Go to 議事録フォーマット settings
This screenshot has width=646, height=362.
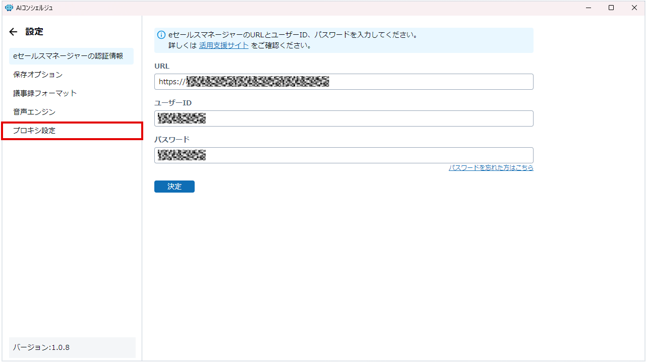(45, 93)
